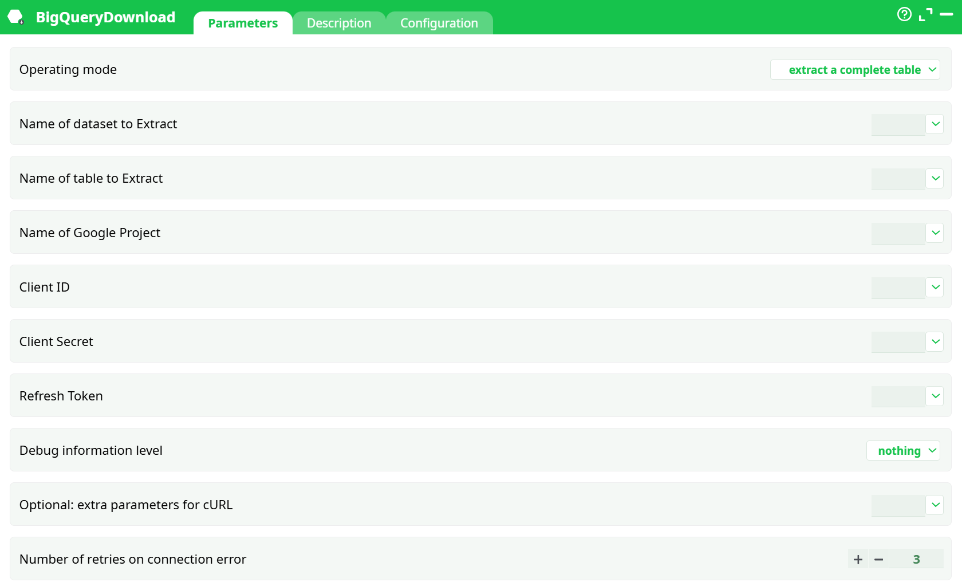
Task: Expand the Name of Google Project dropdown
Action: tap(935, 233)
